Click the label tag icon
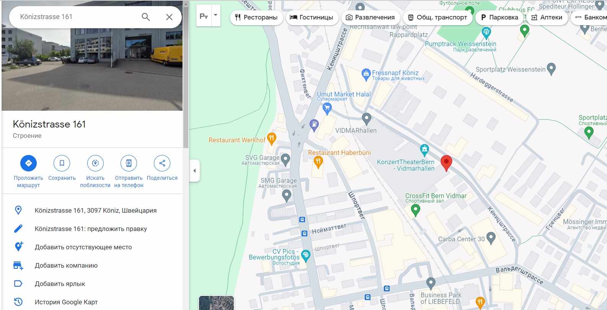This screenshot has height=310, width=607. coord(18,284)
